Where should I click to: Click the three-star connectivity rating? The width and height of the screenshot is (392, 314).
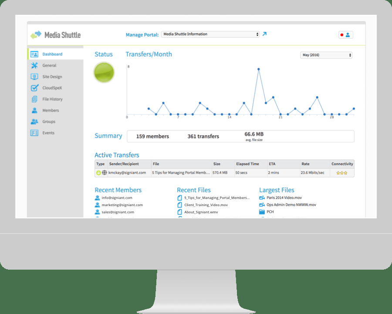coord(342,173)
